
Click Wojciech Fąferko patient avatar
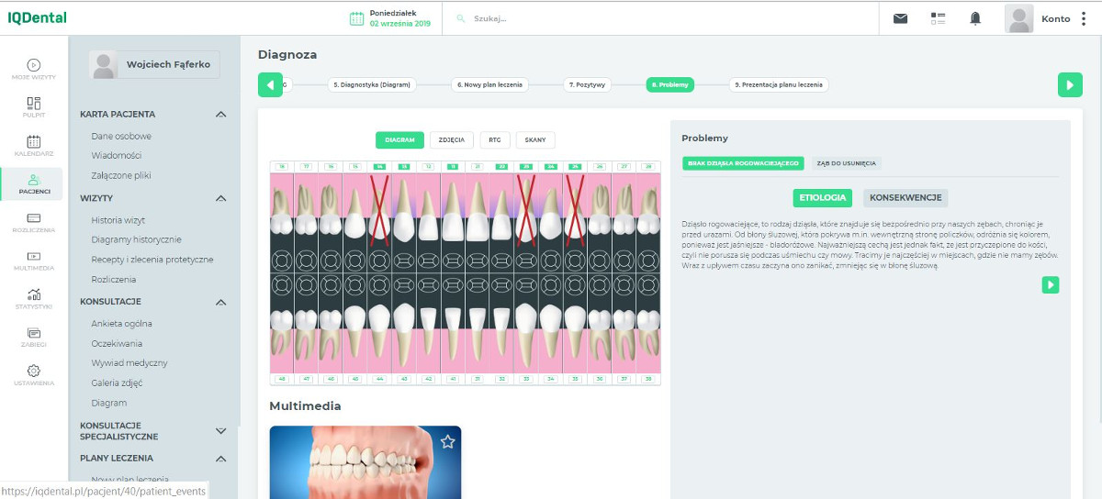click(105, 64)
